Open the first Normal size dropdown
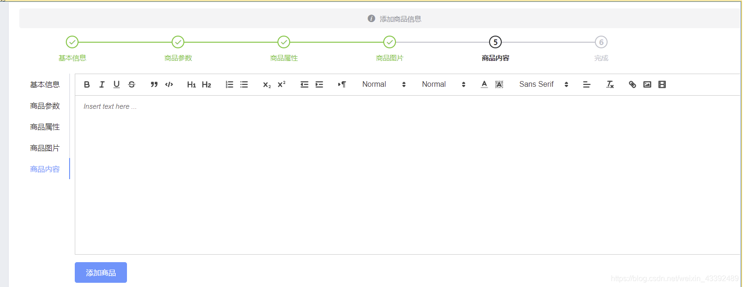The image size is (743, 287). [384, 84]
